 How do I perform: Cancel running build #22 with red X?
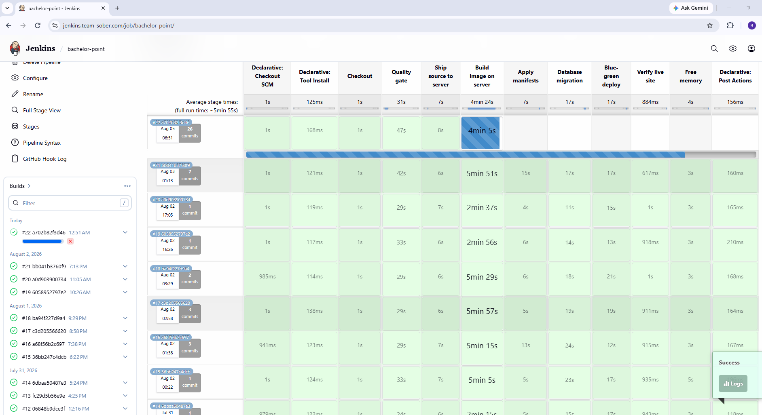tap(70, 241)
